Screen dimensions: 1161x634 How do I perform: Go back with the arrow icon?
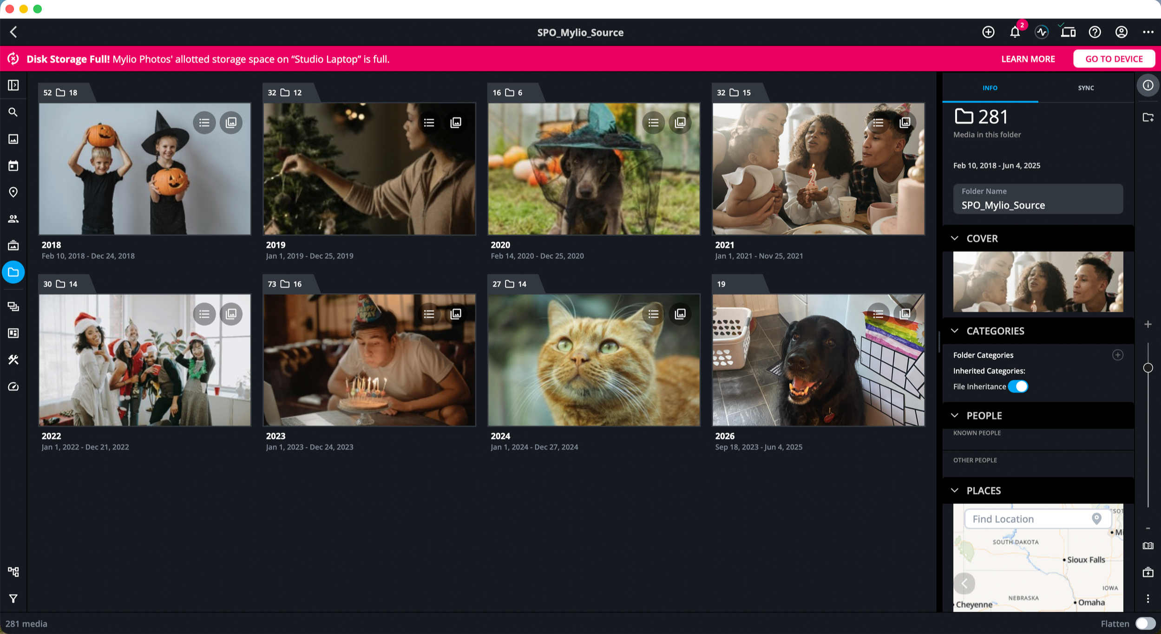(x=13, y=32)
